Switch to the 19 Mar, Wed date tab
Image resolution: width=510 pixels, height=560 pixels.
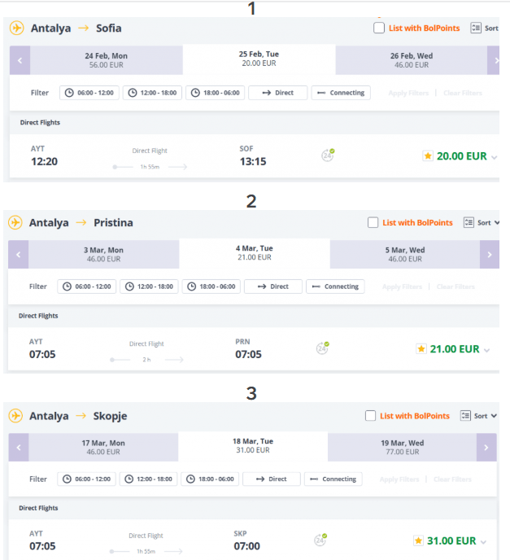click(x=402, y=447)
